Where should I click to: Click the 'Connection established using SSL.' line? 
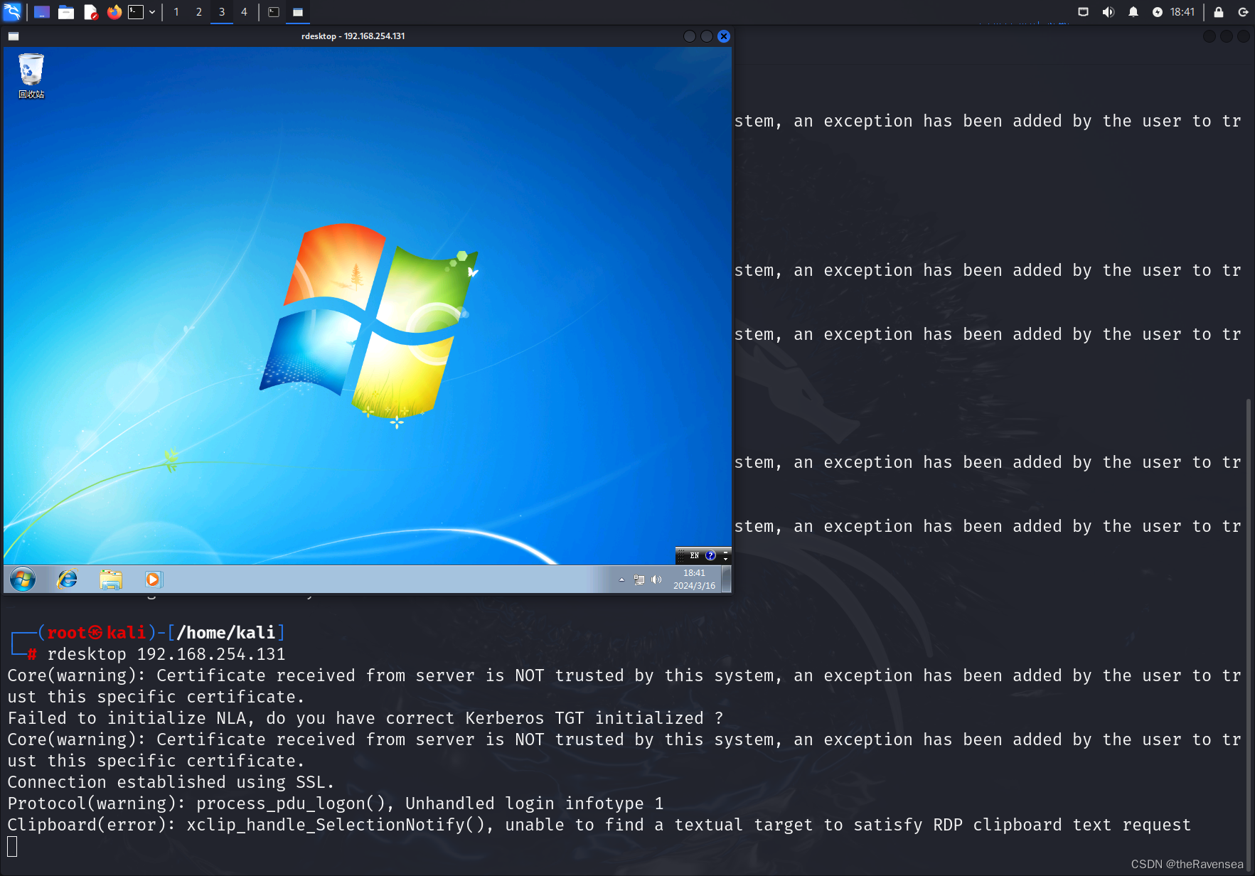171,782
